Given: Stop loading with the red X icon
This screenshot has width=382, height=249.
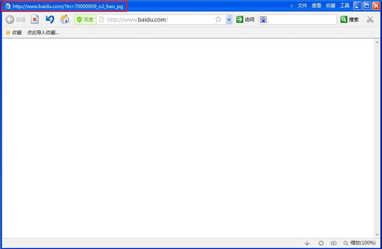Looking at the screenshot, I should pos(35,19).
